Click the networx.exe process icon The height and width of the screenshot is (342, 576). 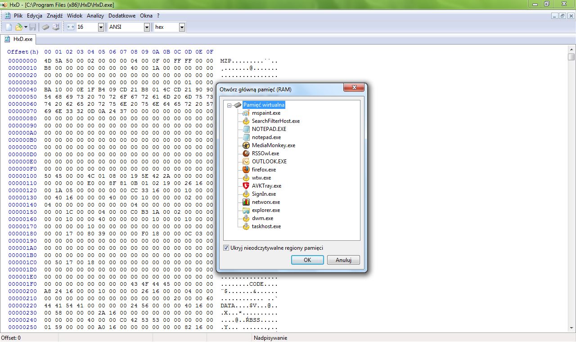[x=246, y=202]
